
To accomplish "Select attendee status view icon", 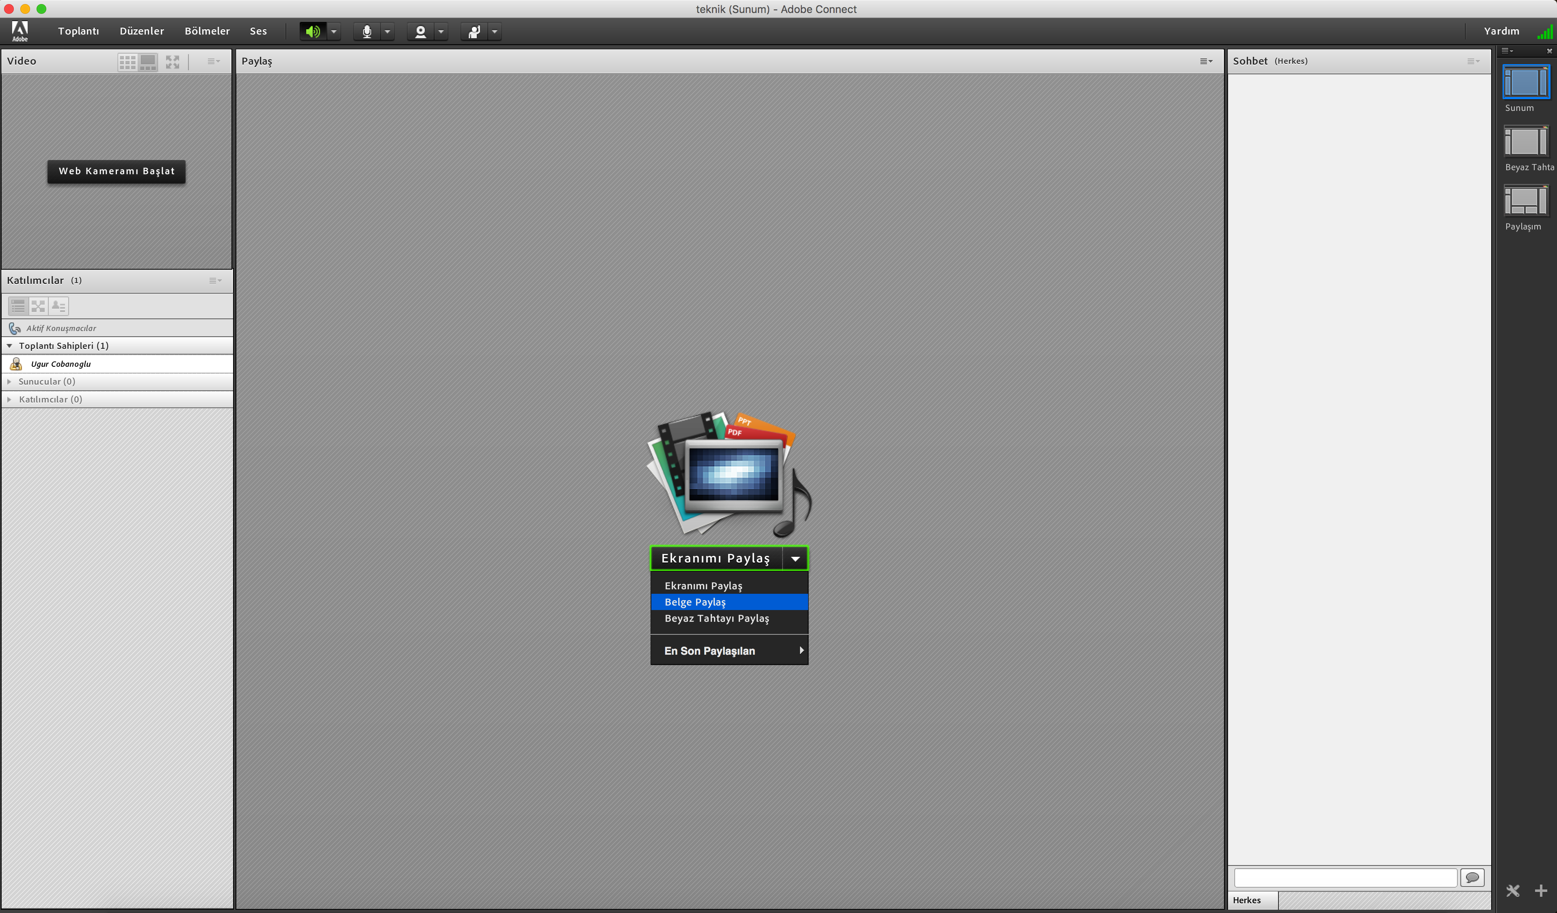I will pos(59,306).
